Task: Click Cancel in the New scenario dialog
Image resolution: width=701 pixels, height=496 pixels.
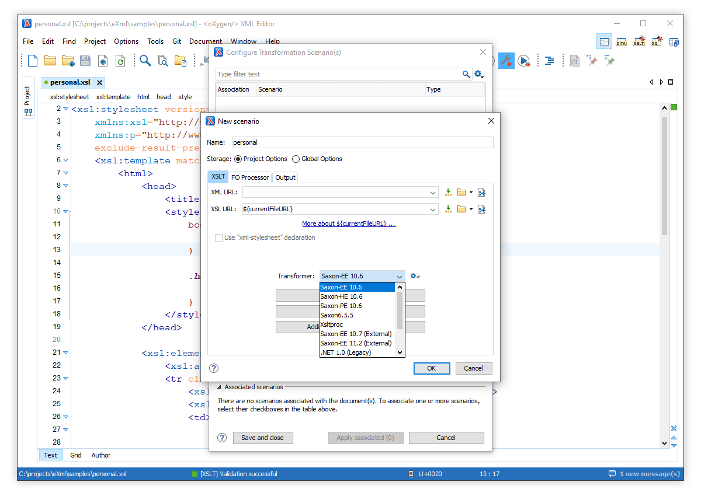Action: coord(474,368)
